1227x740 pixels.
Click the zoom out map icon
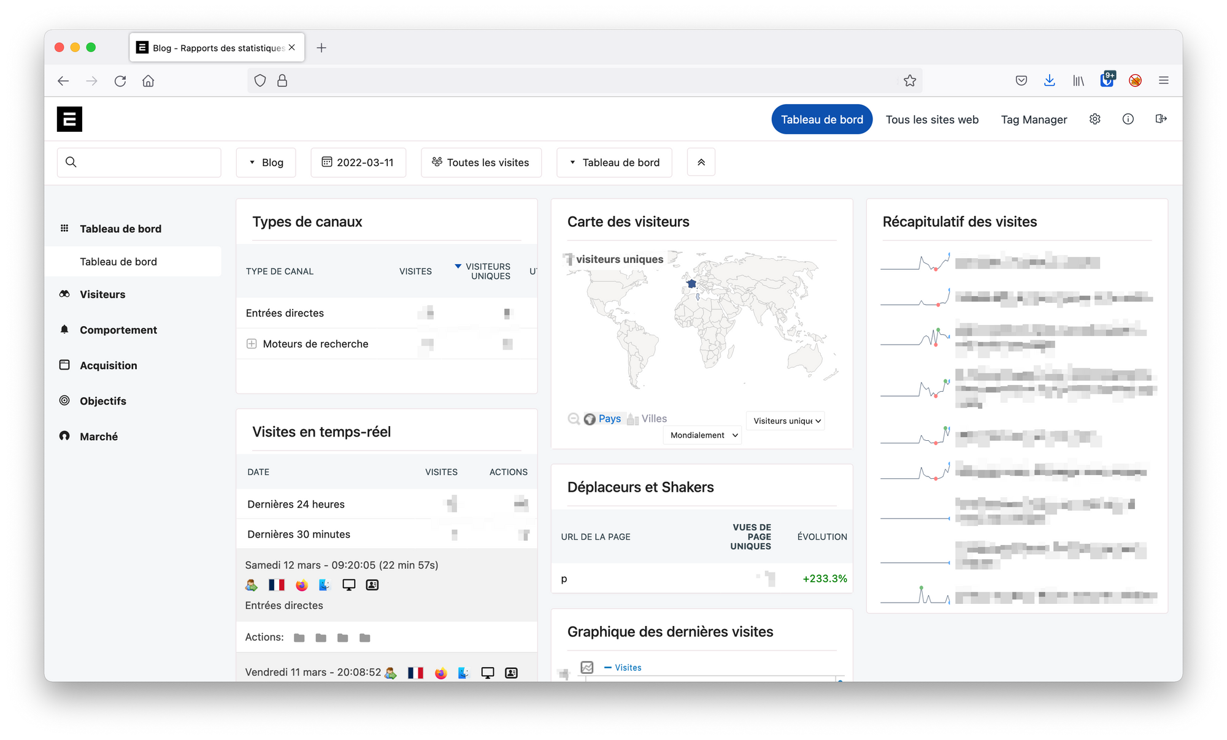[574, 419]
